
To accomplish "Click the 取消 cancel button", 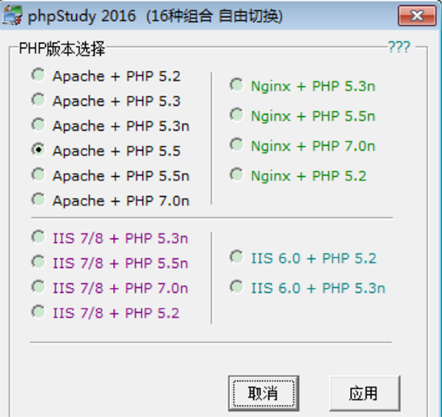I will [x=263, y=393].
